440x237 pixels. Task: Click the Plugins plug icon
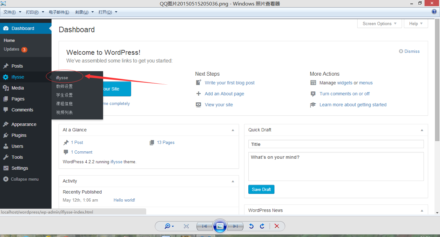click(6, 135)
